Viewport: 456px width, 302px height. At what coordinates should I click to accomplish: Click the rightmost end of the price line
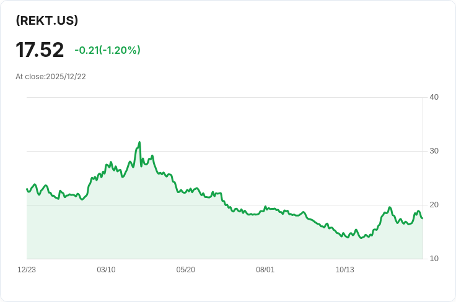[423, 218]
